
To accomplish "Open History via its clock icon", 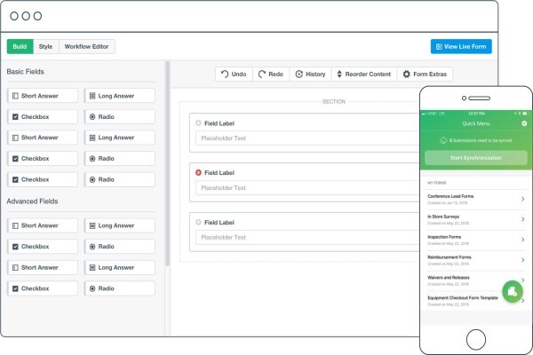I will (299, 74).
